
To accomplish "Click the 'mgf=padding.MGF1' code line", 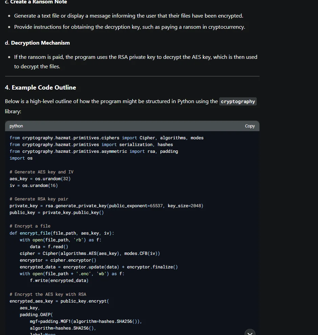I will 86,321.
